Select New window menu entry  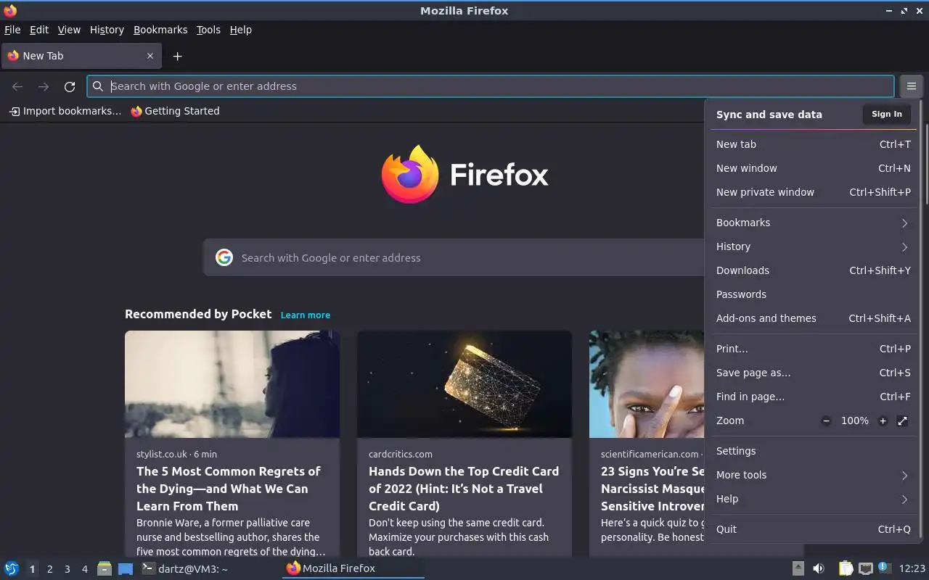coord(812,168)
